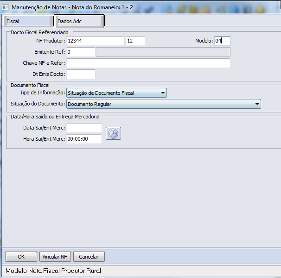Image resolution: width=281 pixels, height=278 pixels.
Task: Click status bar text Modelo Nota Fiscal Produtor Rural
Action: [53, 271]
